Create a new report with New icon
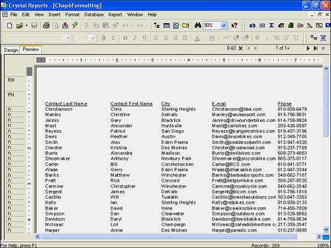 pyautogui.click(x=9, y=25)
